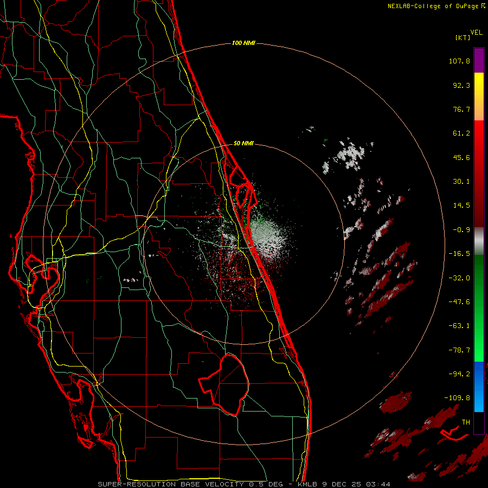Click the VEL legend title
Screen dimensions: 488x488
pyautogui.click(x=476, y=33)
